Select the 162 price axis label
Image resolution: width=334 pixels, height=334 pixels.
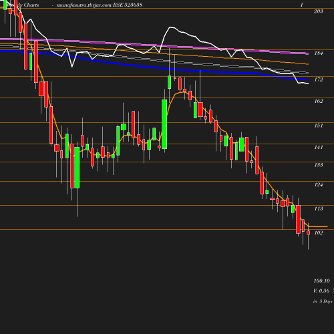tap(319, 101)
